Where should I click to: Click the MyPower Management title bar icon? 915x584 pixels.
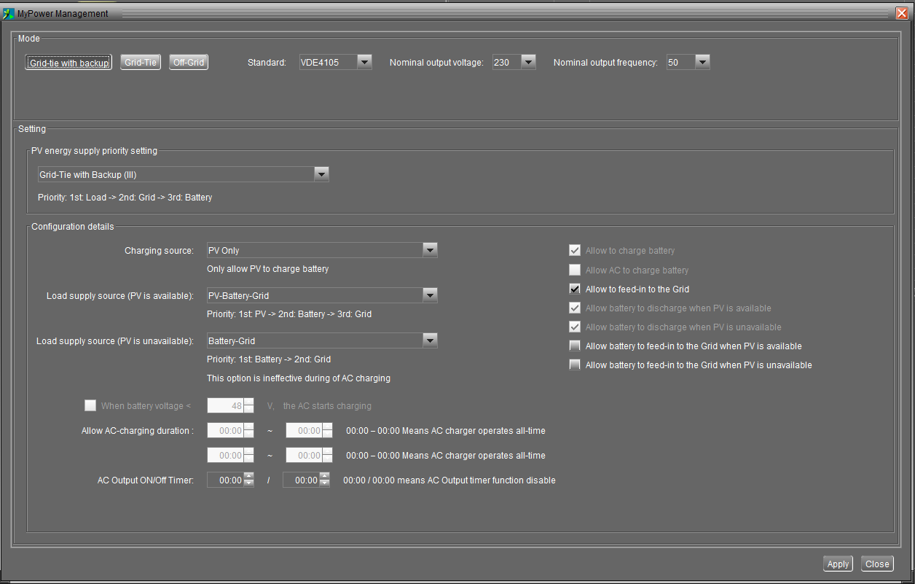(9, 14)
